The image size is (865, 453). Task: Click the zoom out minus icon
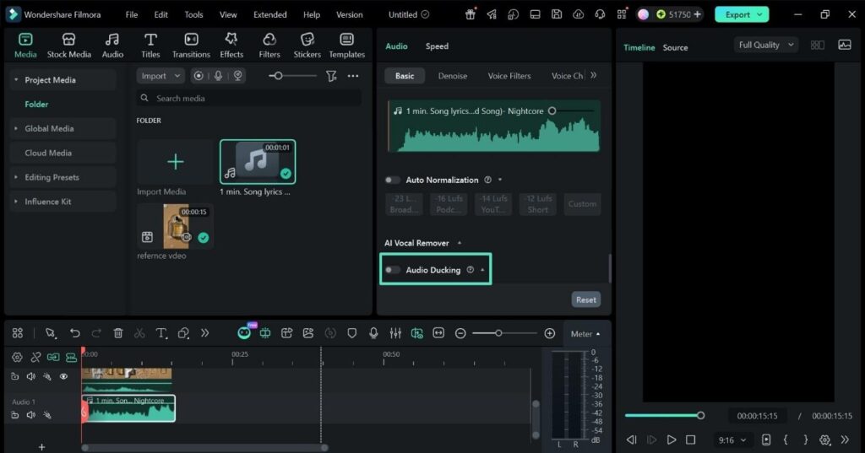[460, 333]
